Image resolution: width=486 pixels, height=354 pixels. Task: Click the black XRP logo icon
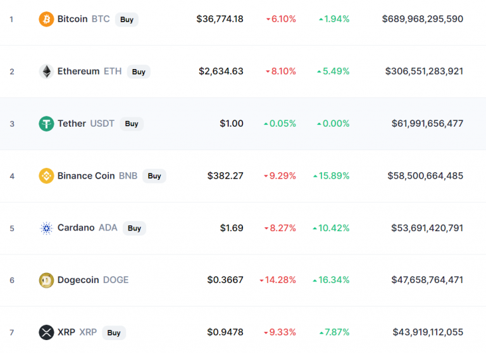tap(46, 332)
